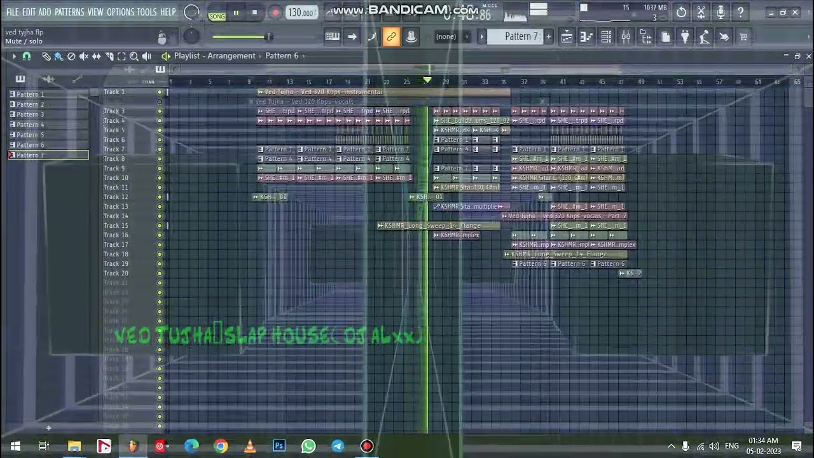
Task: Toggle the step edit arrow icon
Action: [352, 37]
